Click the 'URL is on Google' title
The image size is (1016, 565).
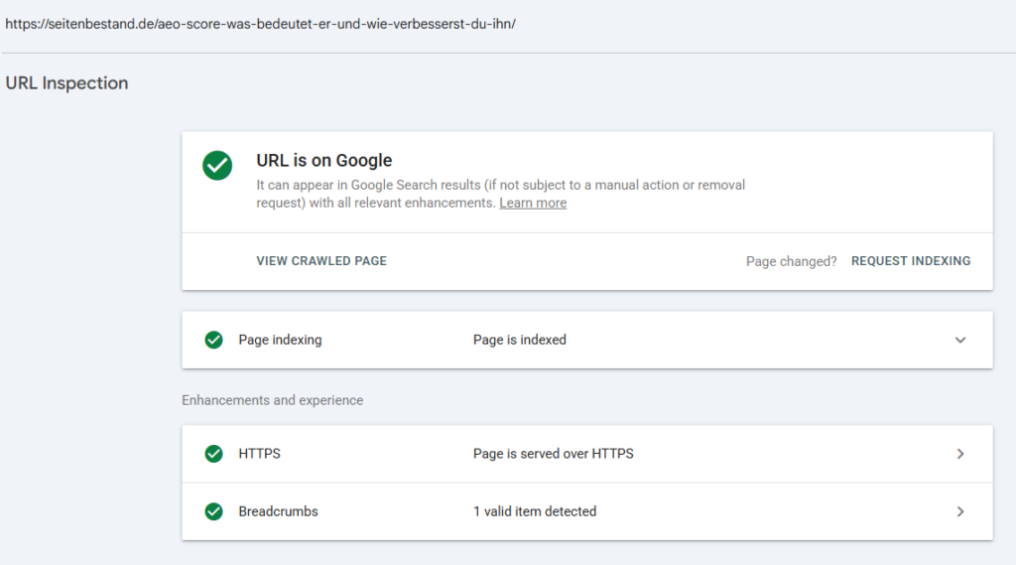tap(324, 160)
